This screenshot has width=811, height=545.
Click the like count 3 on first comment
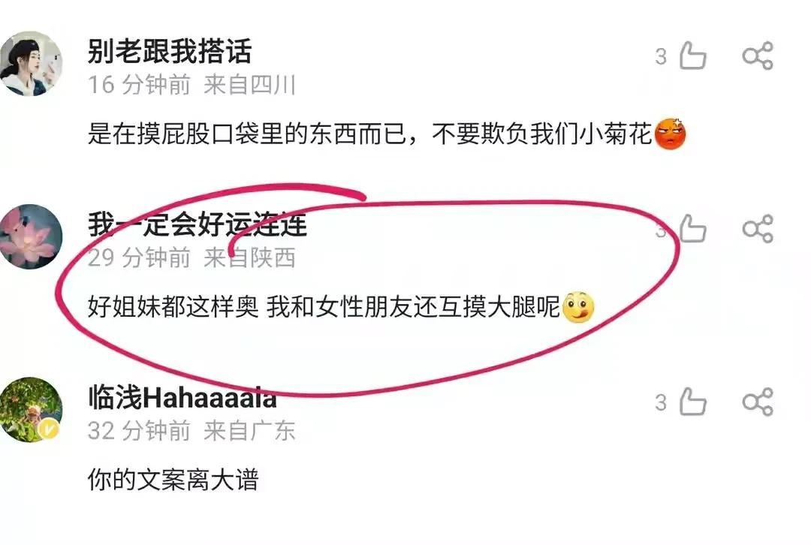pyautogui.click(x=661, y=56)
